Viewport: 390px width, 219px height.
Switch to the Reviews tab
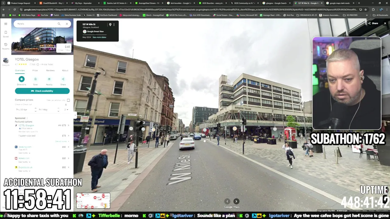pyautogui.click(x=50, y=70)
